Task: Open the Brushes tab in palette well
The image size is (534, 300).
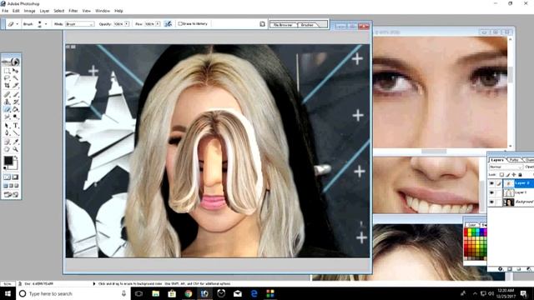Action: (x=307, y=25)
